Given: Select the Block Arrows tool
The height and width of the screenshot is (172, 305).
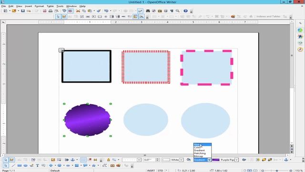Looking at the screenshot, I should (x=68, y=166).
